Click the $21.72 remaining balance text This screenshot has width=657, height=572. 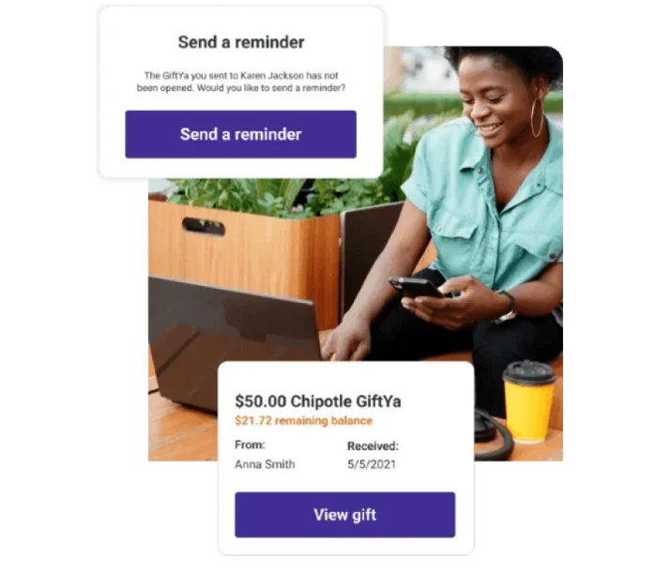tap(303, 420)
